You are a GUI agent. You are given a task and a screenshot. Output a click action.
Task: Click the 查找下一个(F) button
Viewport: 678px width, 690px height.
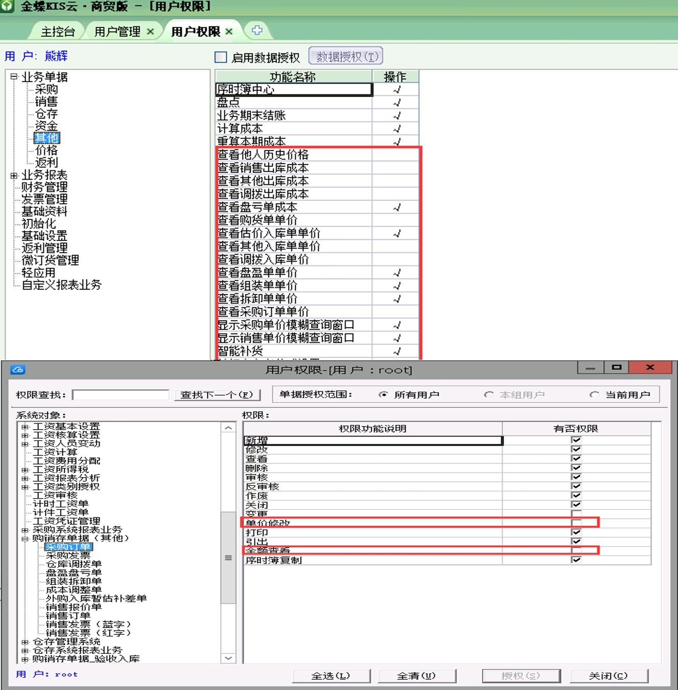(x=217, y=395)
